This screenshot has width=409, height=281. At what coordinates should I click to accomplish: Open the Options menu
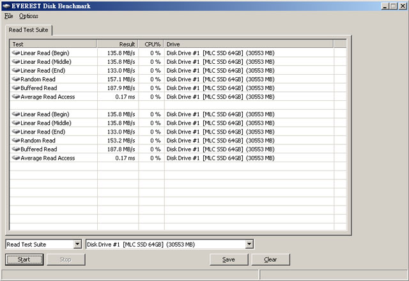[29, 16]
